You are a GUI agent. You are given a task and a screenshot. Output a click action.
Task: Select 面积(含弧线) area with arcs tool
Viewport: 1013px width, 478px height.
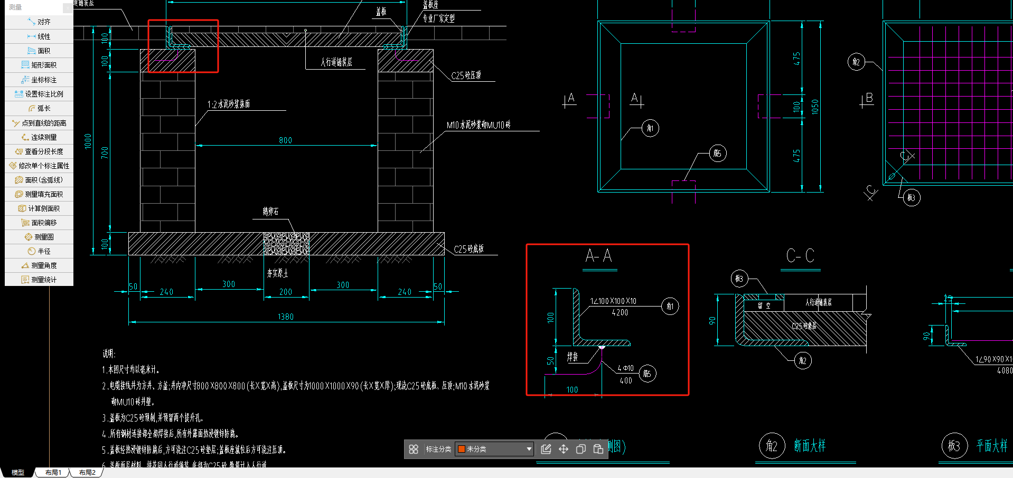pos(39,180)
